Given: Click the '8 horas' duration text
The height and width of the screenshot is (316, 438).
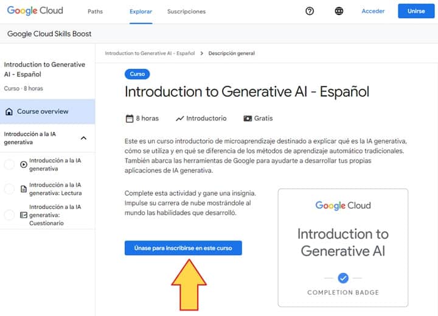Looking at the screenshot, I should pos(147,119).
